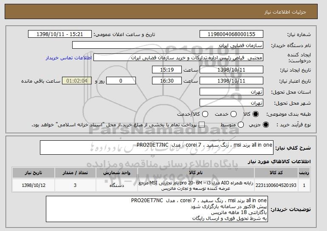
Task: Click the column header تعداد / مقدار
Action: click(75, 173)
